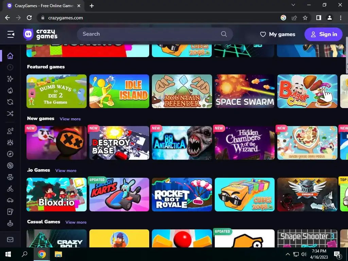Open joystick category icon in sidebar
Screen dimensions: 348x261
click(x=10, y=223)
